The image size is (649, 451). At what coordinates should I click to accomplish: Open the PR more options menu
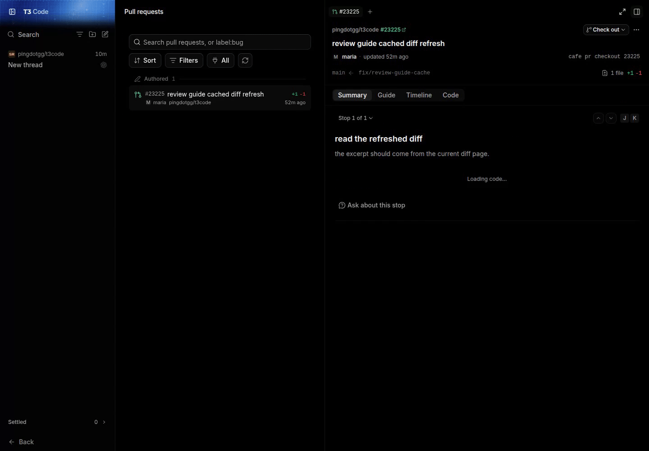[636, 30]
